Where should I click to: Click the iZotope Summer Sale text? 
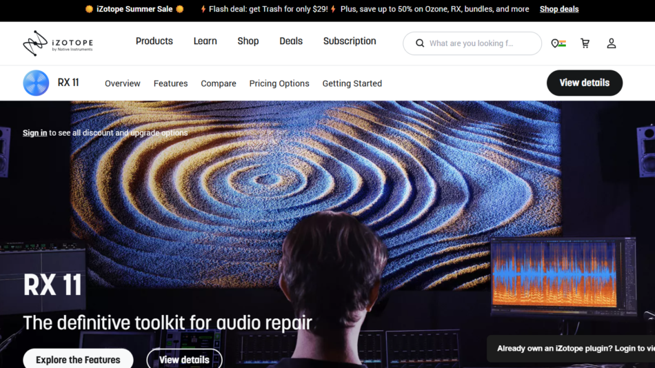(134, 9)
